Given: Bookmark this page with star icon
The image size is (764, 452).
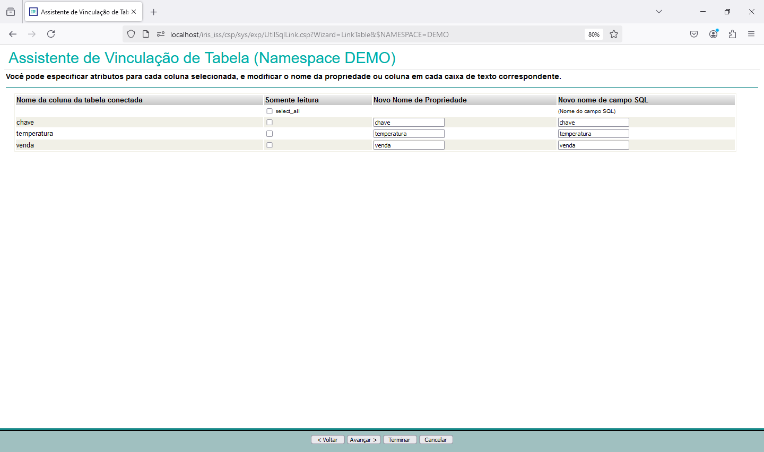Looking at the screenshot, I should click(614, 34).
